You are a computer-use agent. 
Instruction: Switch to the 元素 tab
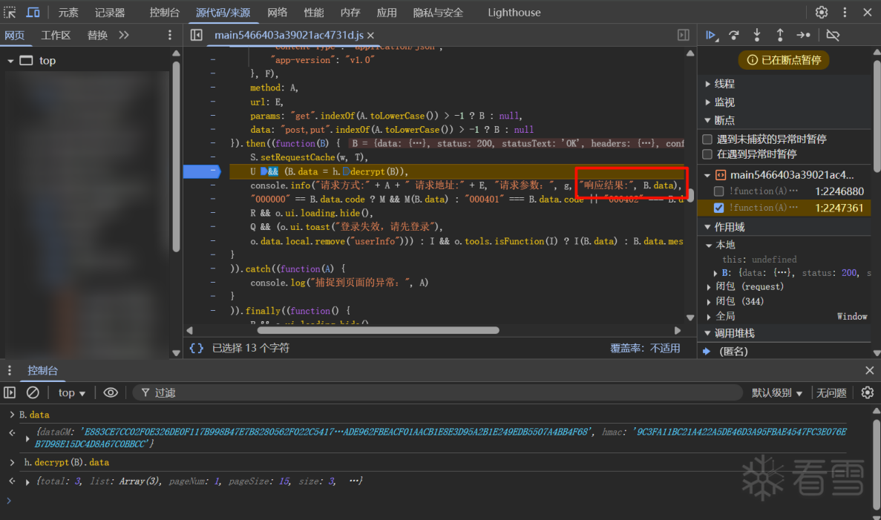(x=68, y=13)
